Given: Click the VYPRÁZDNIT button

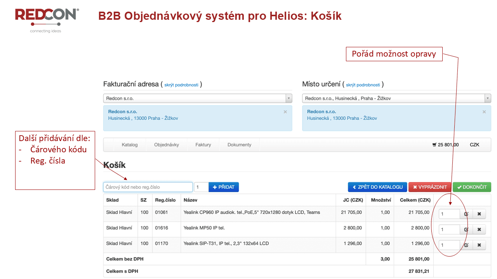Looking at the screenshot, I should 430,187.
